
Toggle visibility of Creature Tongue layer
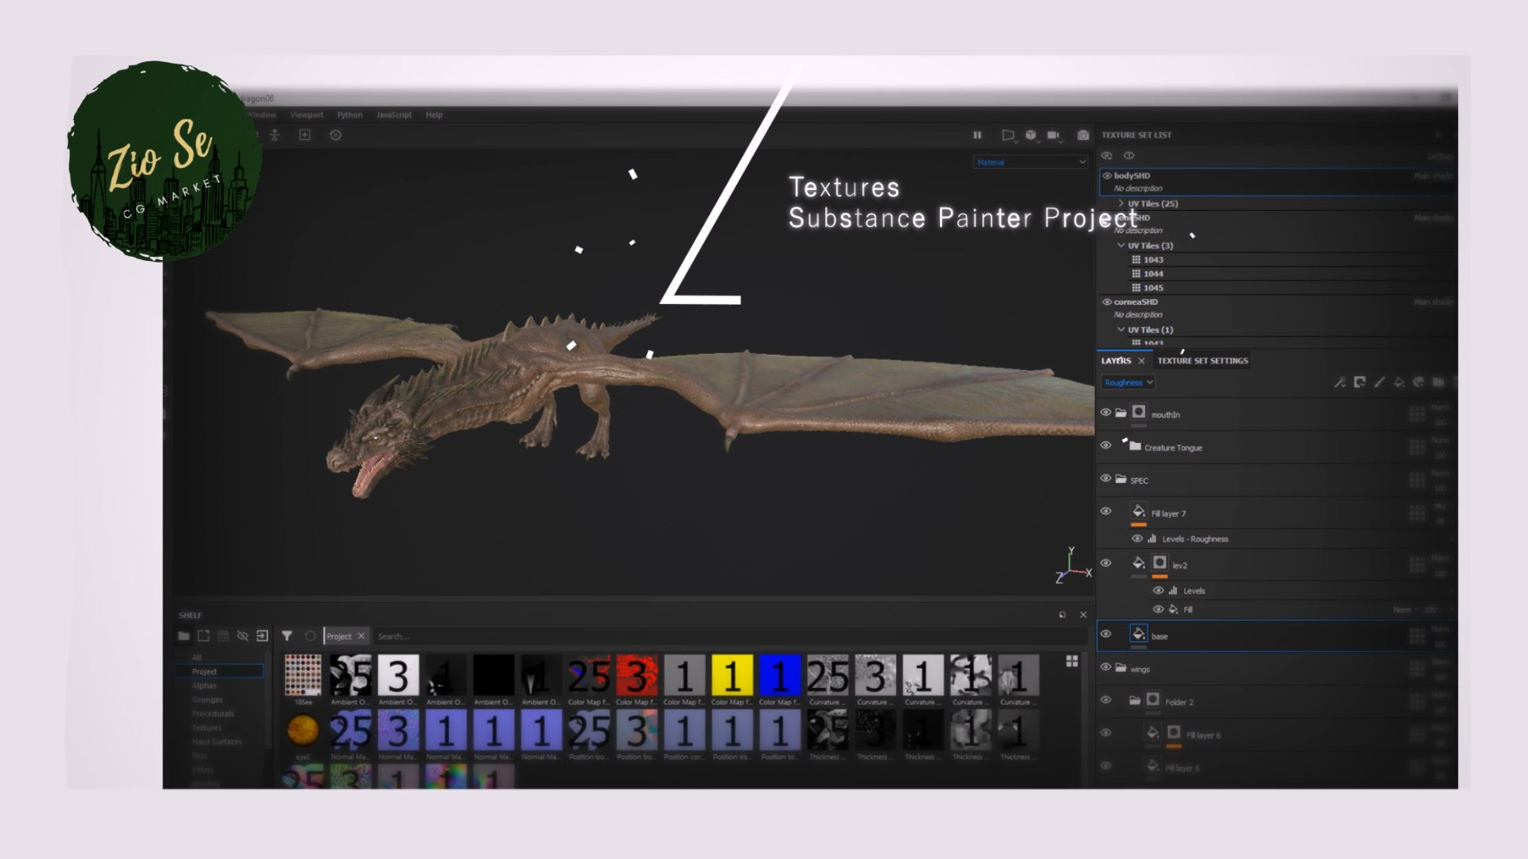click(x=1105, y=445)
